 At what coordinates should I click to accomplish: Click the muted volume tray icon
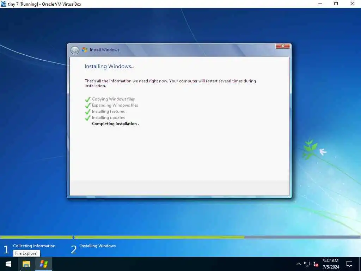coord(315,264)
